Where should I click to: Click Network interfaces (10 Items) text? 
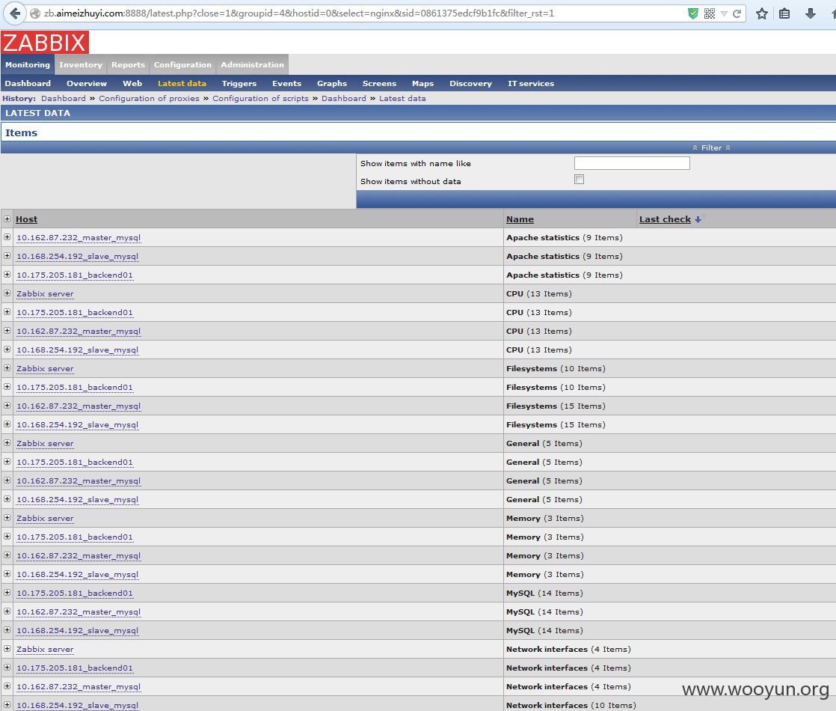pos(571,705)
